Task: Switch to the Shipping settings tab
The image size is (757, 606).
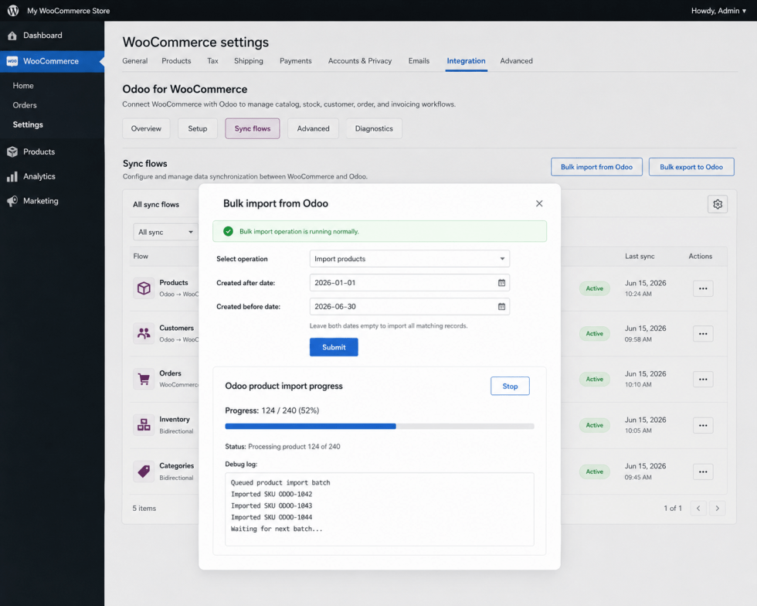Action: 249,61
